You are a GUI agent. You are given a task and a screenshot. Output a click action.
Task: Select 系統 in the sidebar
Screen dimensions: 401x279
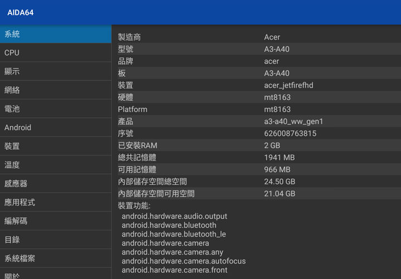pyautogui.click(x=56, y=34)
